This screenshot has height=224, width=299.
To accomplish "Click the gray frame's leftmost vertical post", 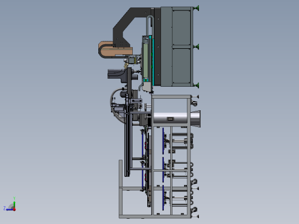I will [121, 188].
